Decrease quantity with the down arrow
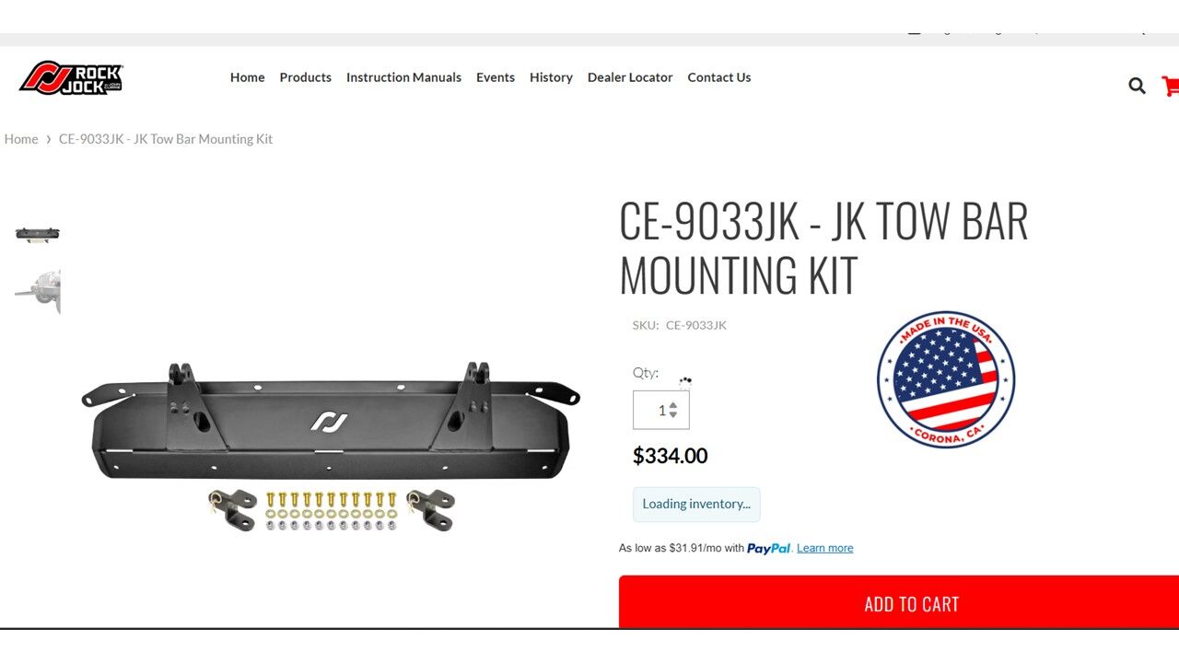 (x=673, y=414)
